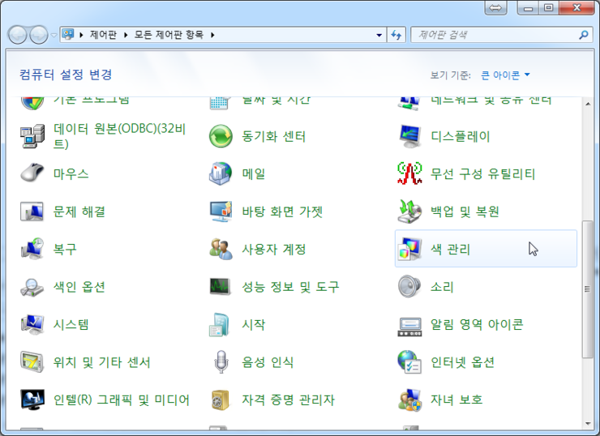Click the 인터넷 옵션 label text
Image resolution: width=600 pixels, height=436 pixels.
click(463, 362)
